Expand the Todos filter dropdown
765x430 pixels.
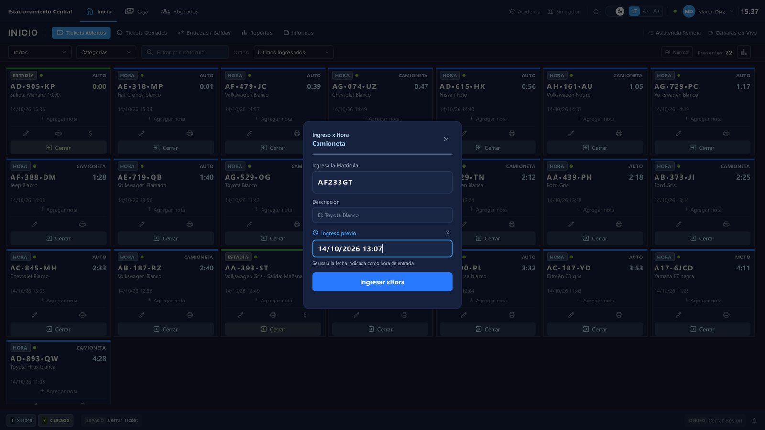pyautogui.click(x=40, y=52)
